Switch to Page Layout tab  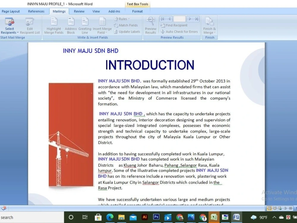(x=11, y=11)
